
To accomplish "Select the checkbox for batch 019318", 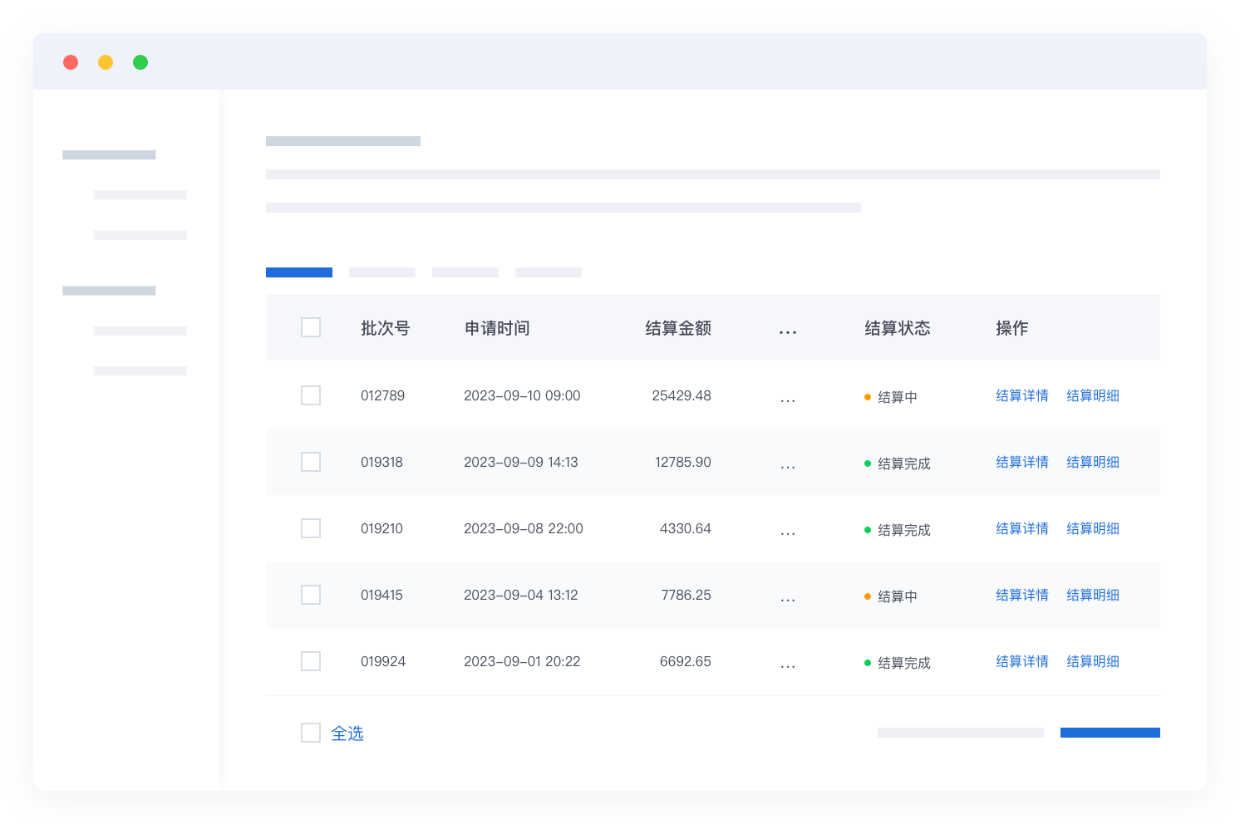I will 311,462.
